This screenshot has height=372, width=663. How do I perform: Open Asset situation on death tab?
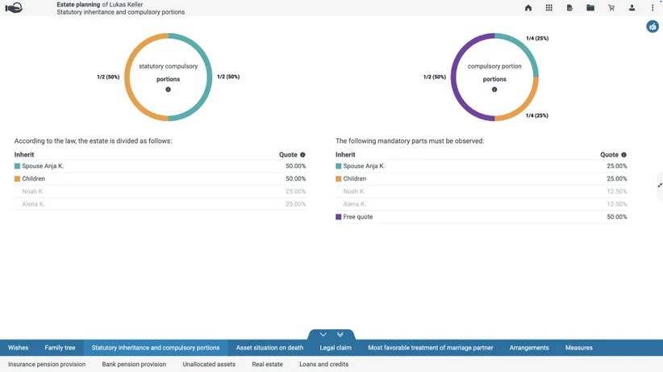pyautogui.click(x=269, y=348)
